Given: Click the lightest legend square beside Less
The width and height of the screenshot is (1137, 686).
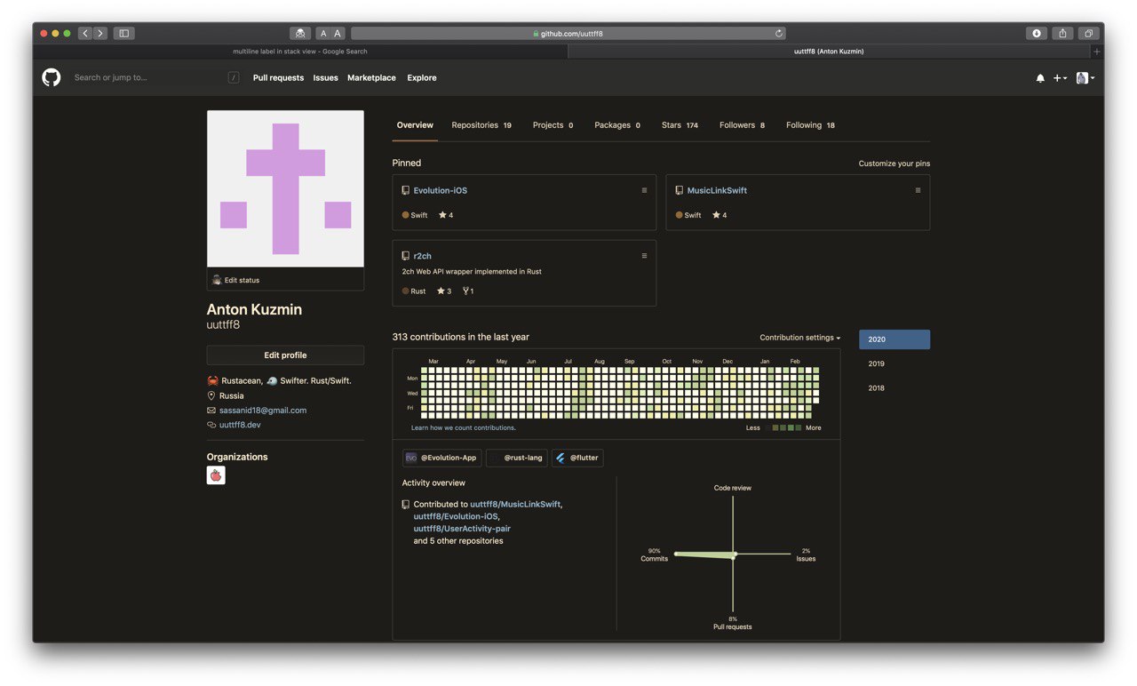Looking at the screenshot, I should click(769, 428).
